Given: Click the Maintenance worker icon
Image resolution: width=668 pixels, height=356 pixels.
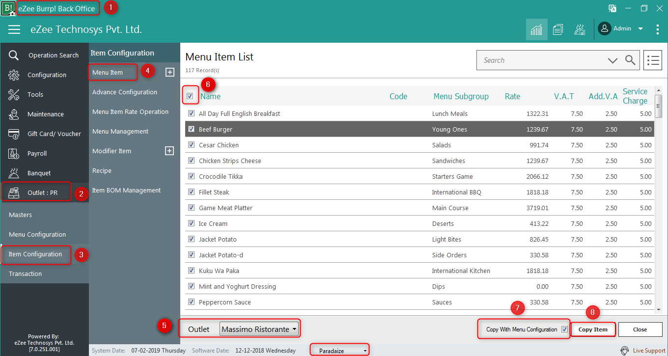Looking at the screenshot, I should pos(14,114).
